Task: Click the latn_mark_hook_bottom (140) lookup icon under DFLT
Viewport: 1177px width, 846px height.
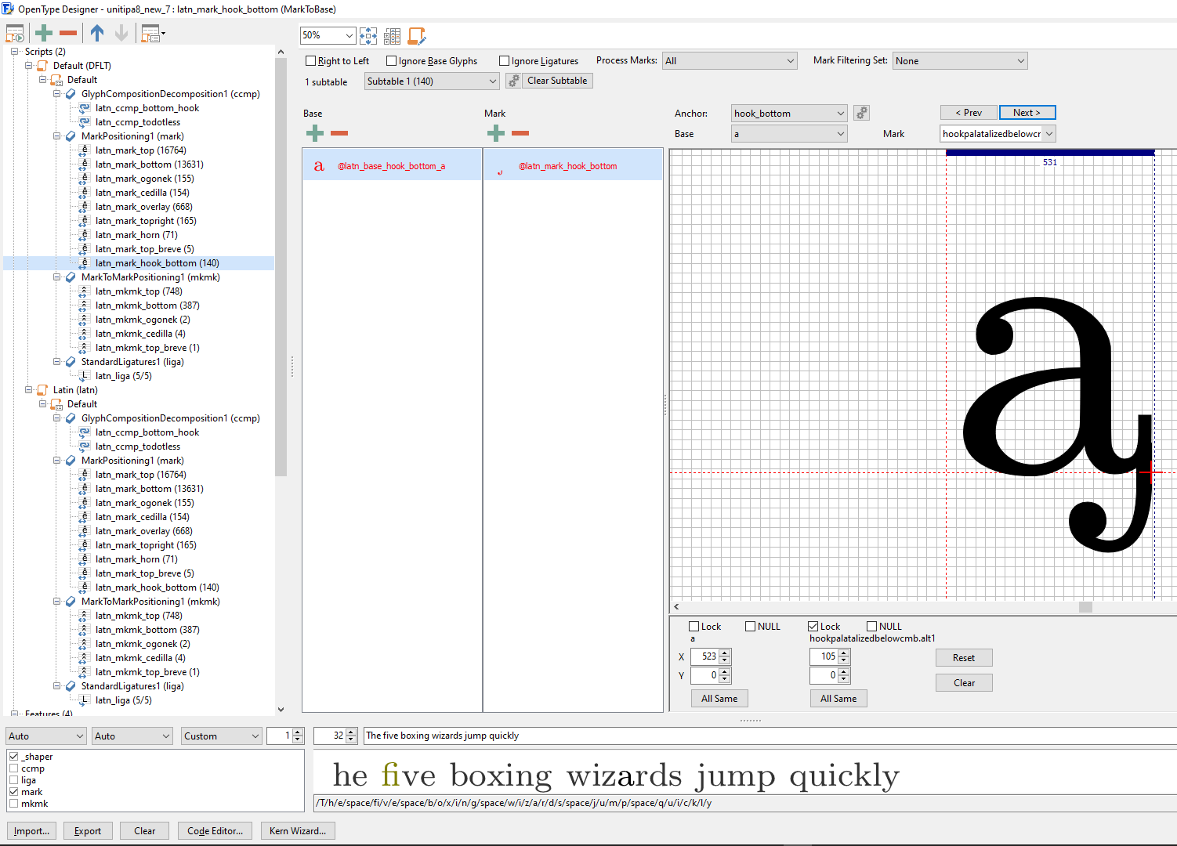Action: pyautogui.click(x=84, y=263)
